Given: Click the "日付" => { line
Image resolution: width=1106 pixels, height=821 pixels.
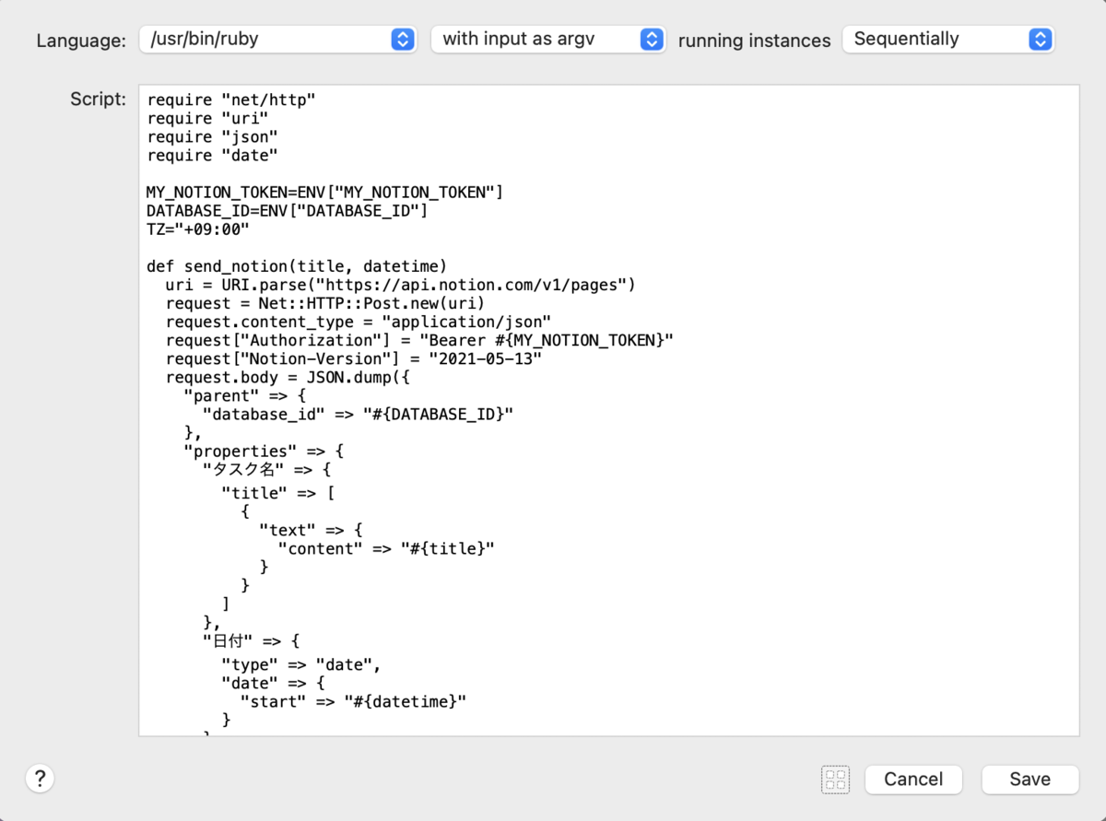Looking at the screenshot, I should (x=252, y=641).
